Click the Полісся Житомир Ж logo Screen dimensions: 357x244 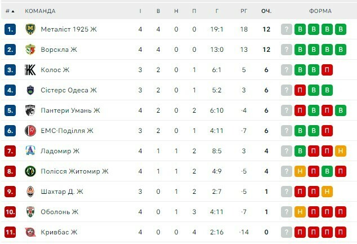pyautogui.click(x=30, y=171)
